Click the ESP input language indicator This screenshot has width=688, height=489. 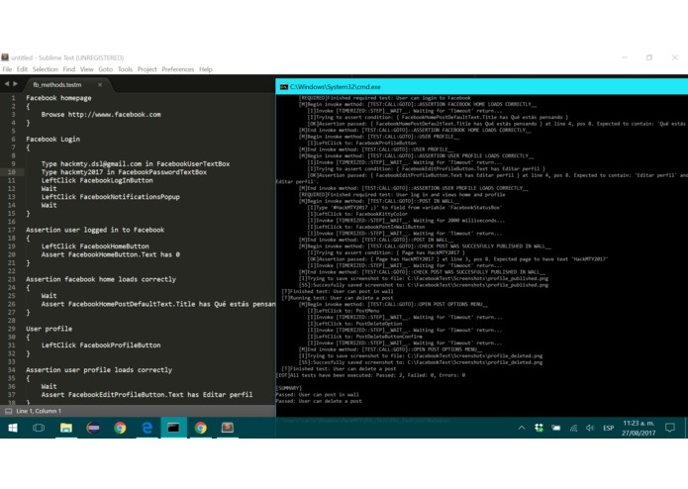[608, 428]
